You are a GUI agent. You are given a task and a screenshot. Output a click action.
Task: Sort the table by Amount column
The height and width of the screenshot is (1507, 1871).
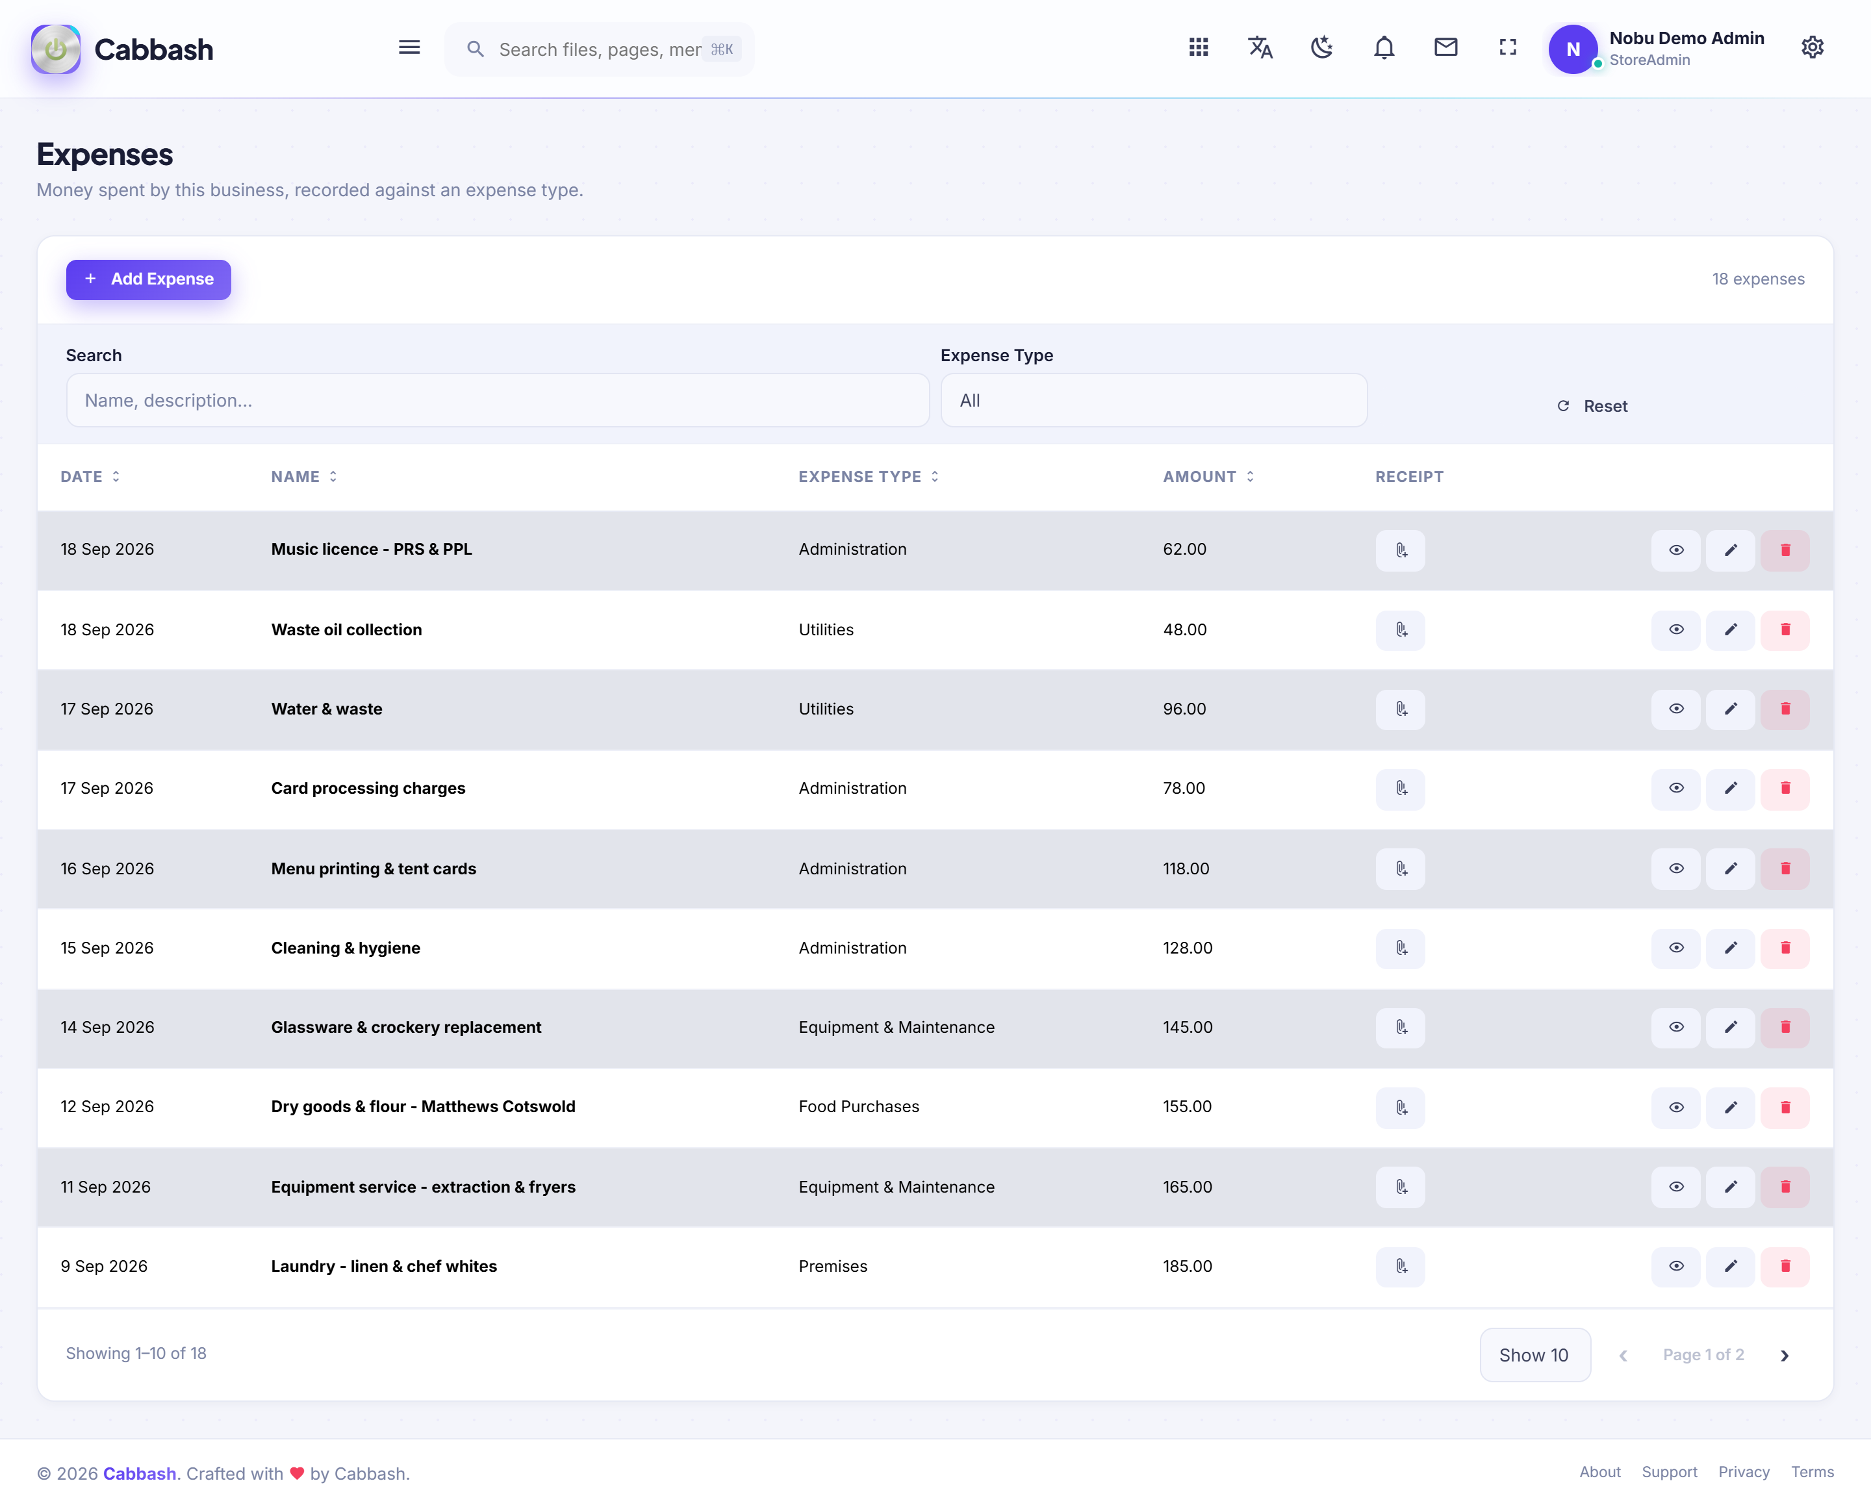1208,477
